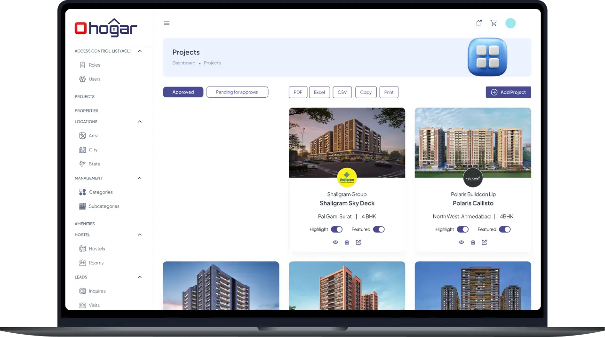
Task: Collapse the Locations sidebar group
Action: click(140, 122)
